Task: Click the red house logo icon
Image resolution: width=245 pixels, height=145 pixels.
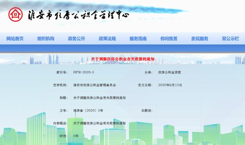Action: click(15, 14)
